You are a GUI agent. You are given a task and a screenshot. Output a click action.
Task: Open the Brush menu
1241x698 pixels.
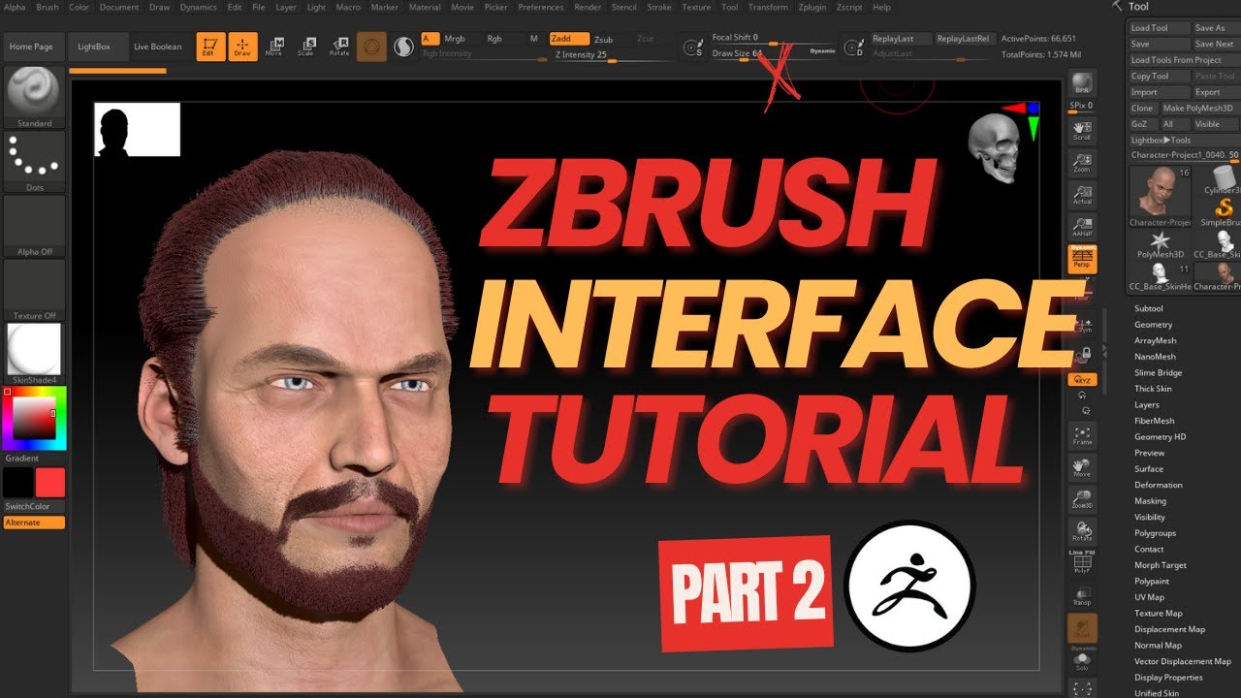coord(47,7)
